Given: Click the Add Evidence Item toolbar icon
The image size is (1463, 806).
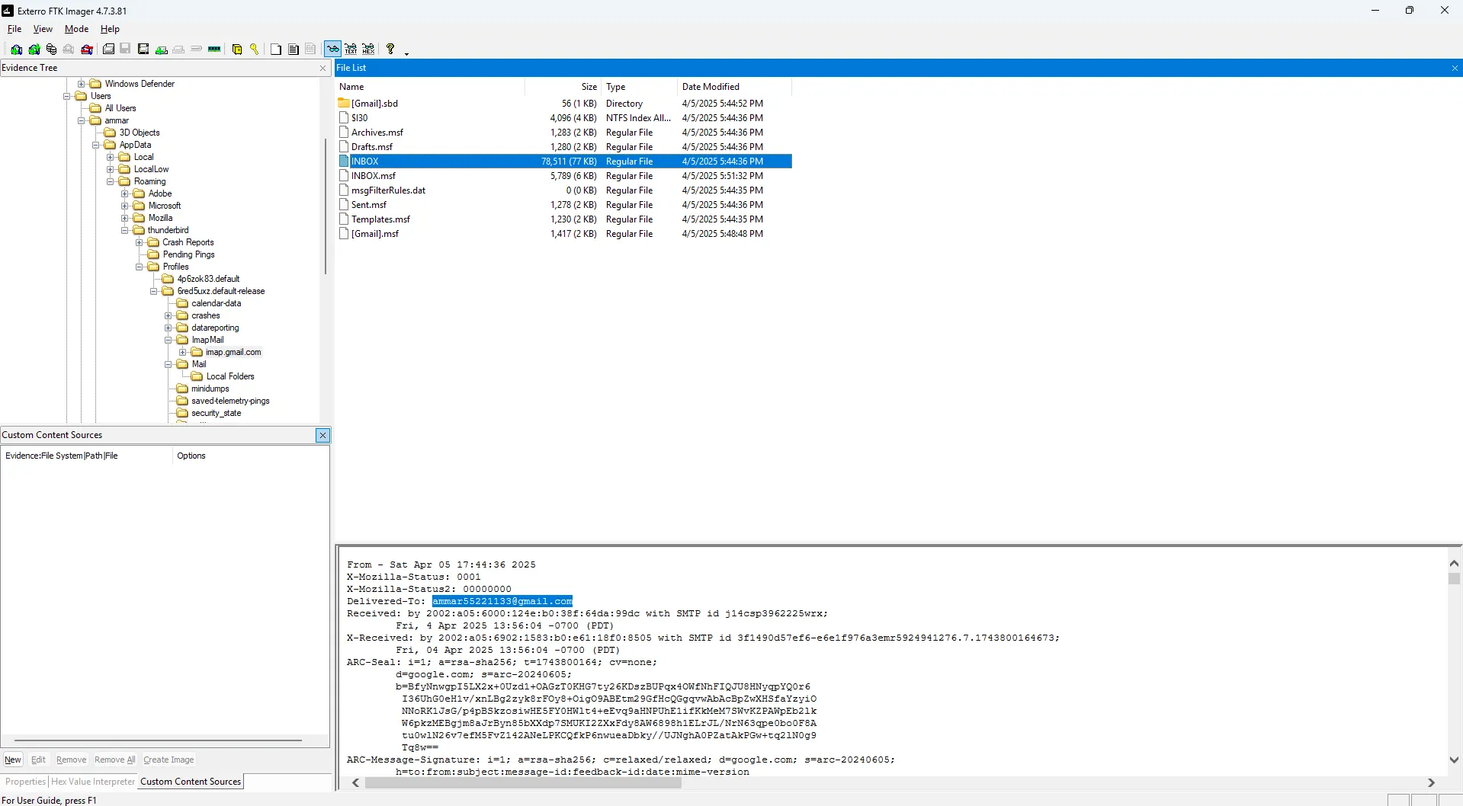Looking at the screenshot, I should tap(16, 50).
